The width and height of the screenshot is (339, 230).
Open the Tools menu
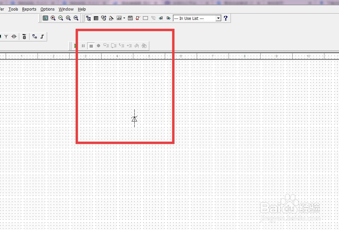click(x=13, y=9)
